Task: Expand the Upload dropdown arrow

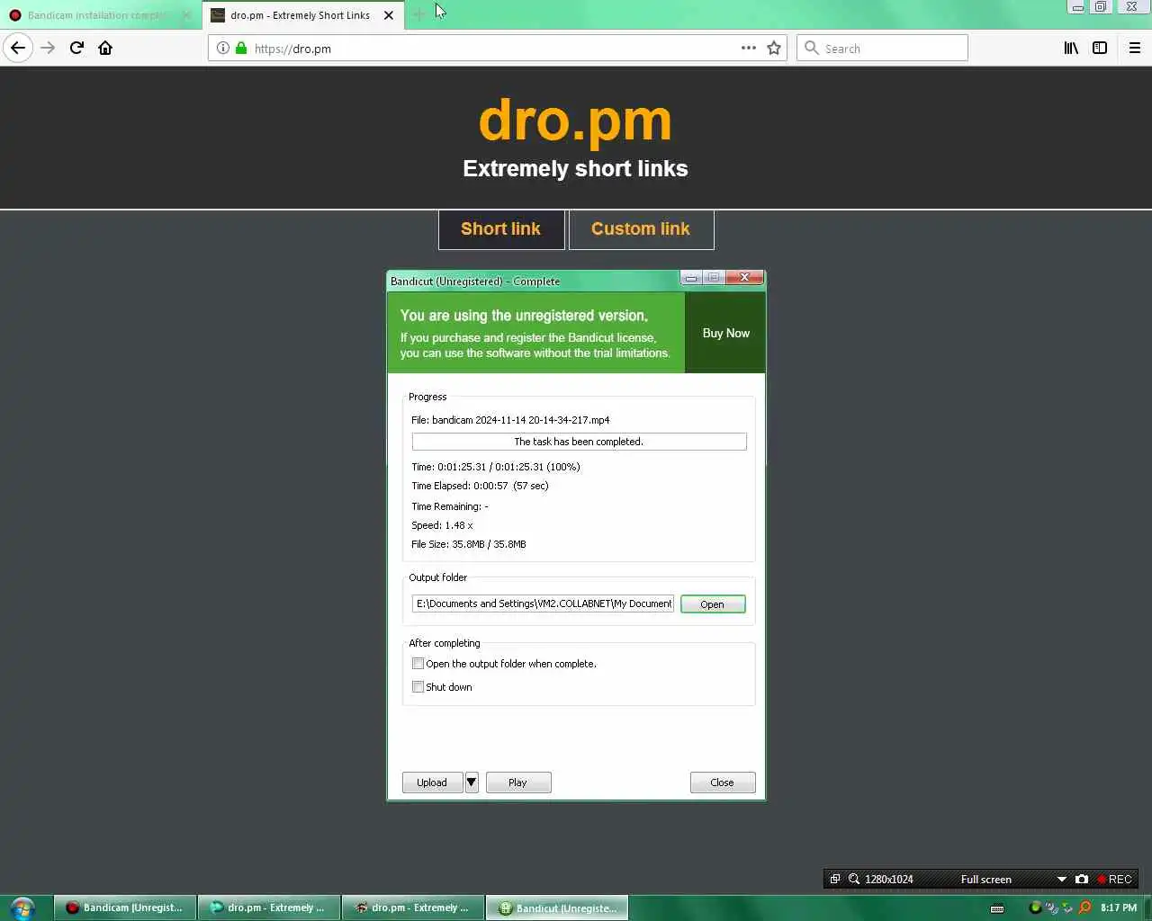Action: [471, 782]
